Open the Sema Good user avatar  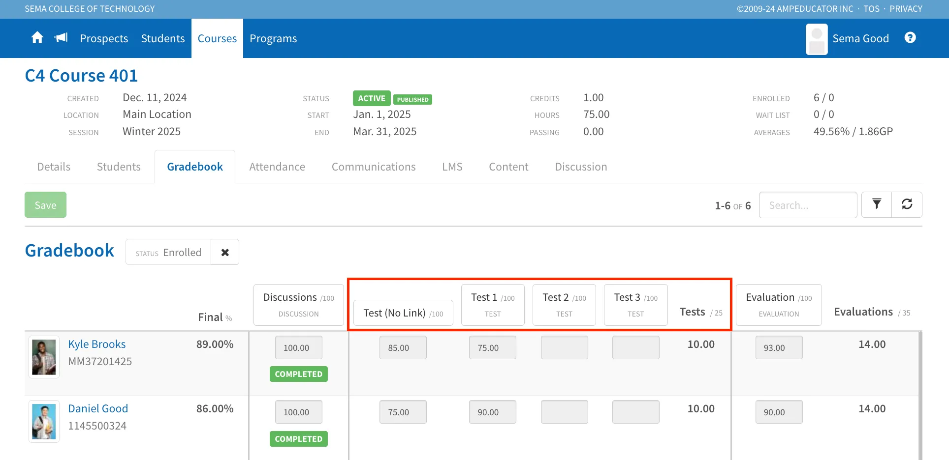point(817,39)
